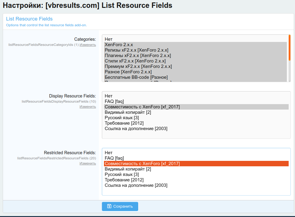This screenshot has width=295, height=217.
Task: Click Изменить link under Display Resource Fields
Action: pyautogui.click(x=88, y=107)
